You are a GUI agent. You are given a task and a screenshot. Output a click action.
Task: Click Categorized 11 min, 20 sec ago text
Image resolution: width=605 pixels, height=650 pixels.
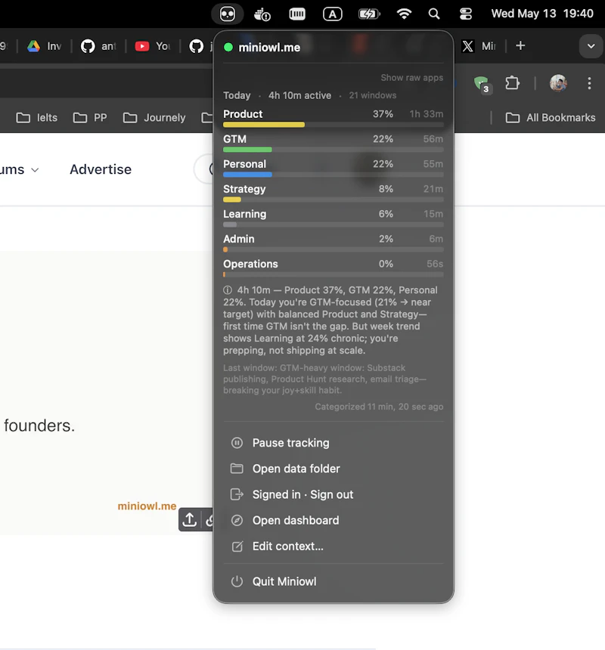379,407
